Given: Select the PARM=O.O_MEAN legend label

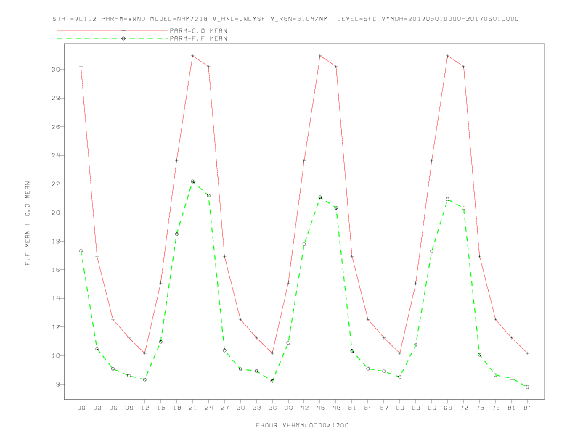Looking at the screenshot, I should (198, 30).
